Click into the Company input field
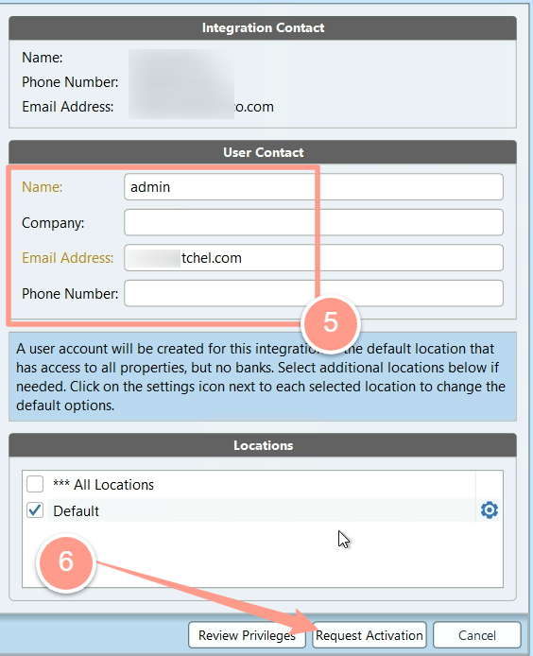The image size is (533, 656). (x=314, y=222)
